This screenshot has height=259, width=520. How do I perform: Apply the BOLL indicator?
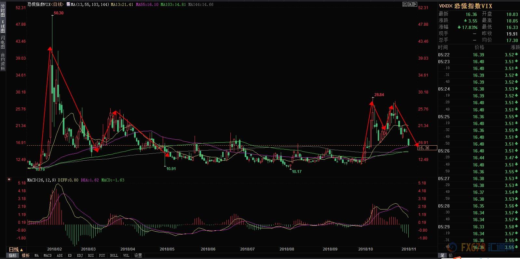(114, 255)
